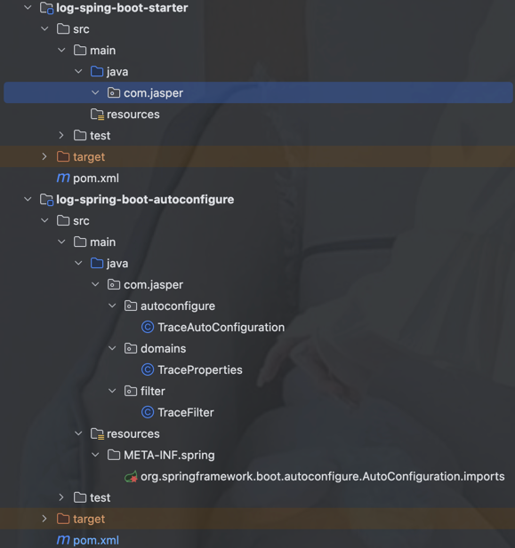The image size is (515, 548).
Task: Click the TraceAutoConfiguration class icon
Action: (x=148, y=327)
